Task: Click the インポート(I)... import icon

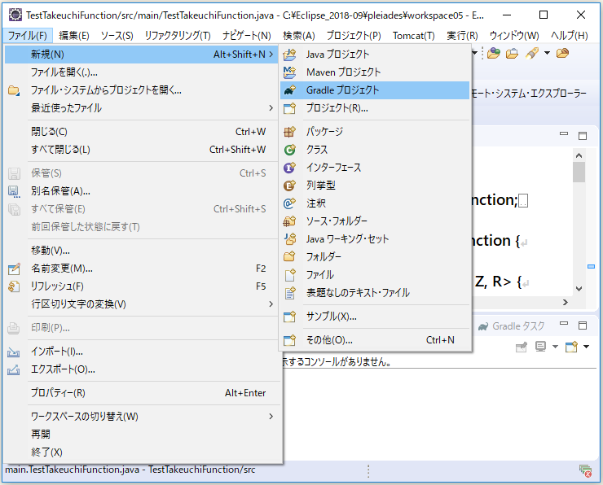Action: pyautogui.click(x=14, y=352)
